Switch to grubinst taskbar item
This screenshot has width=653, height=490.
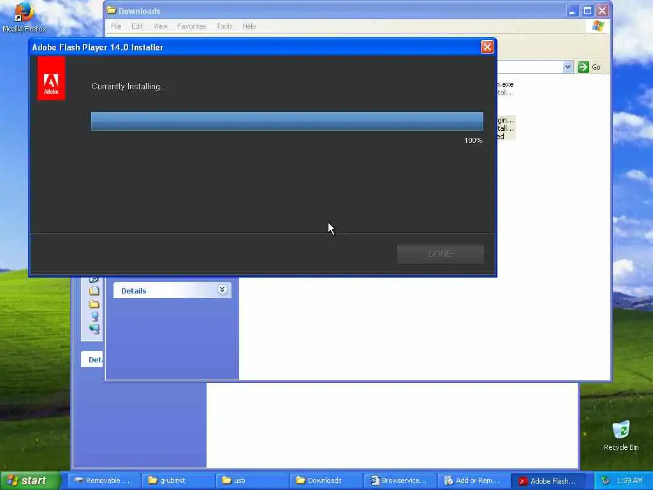(178, 480)
